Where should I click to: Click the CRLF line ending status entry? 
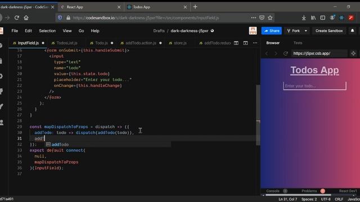[339, 199]
